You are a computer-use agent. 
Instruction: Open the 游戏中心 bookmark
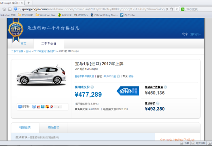(81, 15)
